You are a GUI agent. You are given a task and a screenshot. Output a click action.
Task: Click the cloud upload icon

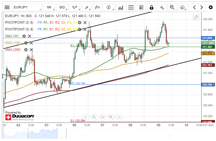pyautogui.click(x=183, y=7)
